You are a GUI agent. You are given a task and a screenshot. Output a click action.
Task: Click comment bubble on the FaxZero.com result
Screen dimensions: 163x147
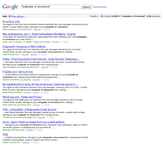42,80
